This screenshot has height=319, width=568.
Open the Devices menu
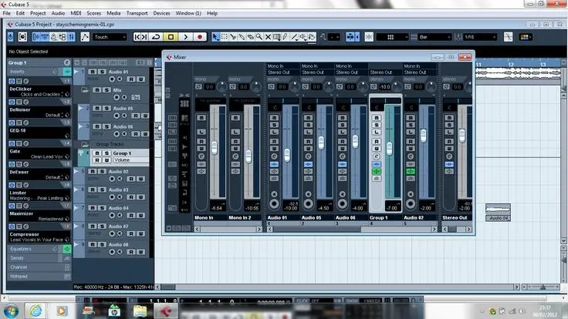(x=161, y=13)
